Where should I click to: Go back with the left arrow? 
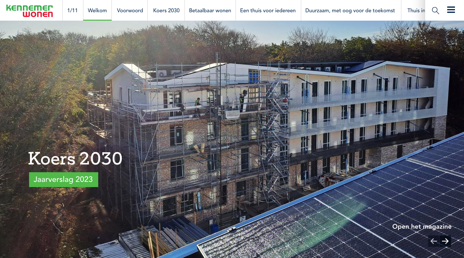click(434, 241)
